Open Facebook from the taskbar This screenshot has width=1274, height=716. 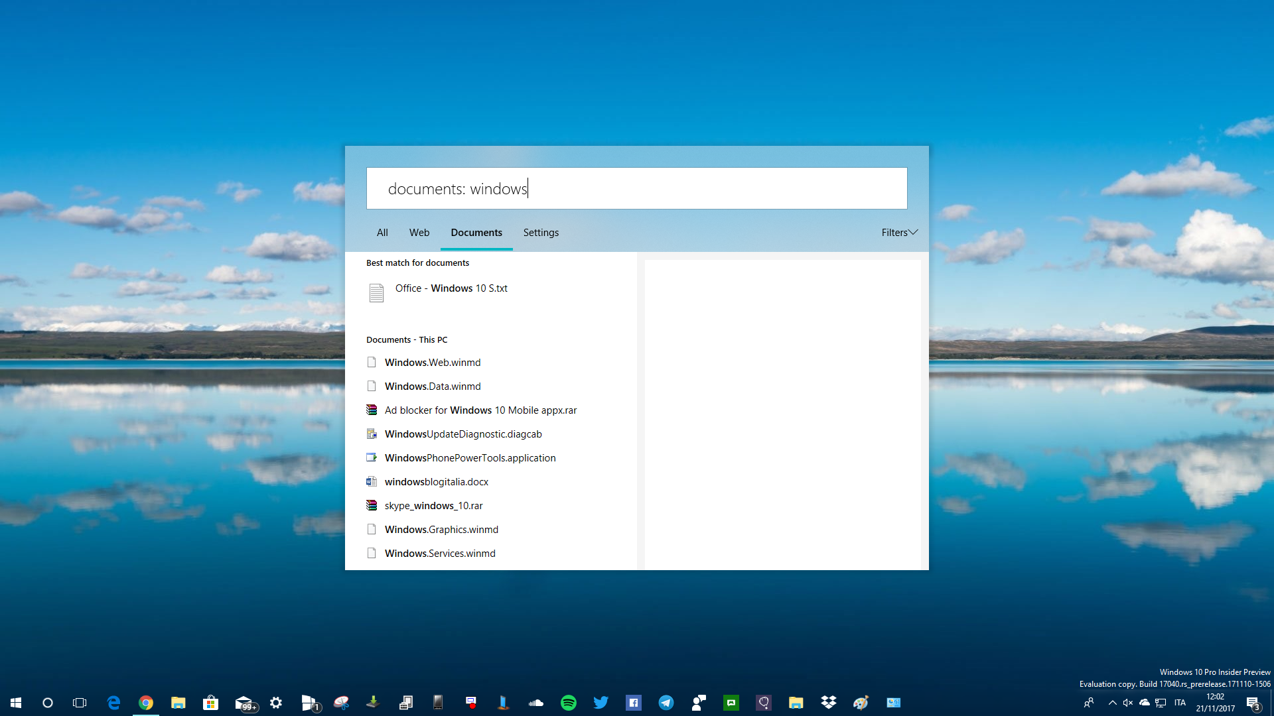pos(634,703)
